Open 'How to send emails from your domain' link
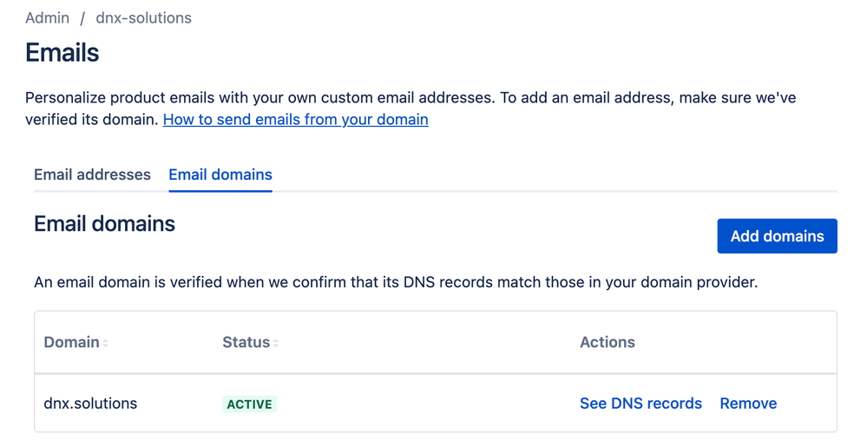 [x=295, y=119]
